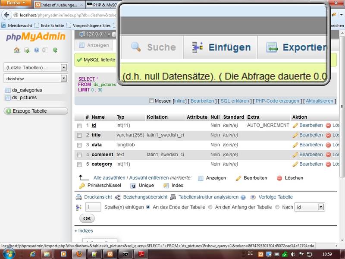This screenshot has height=259, width=345.
Task: Check the title column checkbox
Action: [79, 136]
